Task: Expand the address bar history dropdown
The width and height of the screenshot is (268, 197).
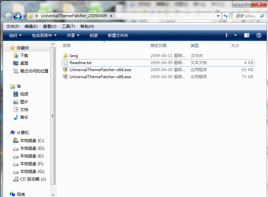Action: [218, 16]
